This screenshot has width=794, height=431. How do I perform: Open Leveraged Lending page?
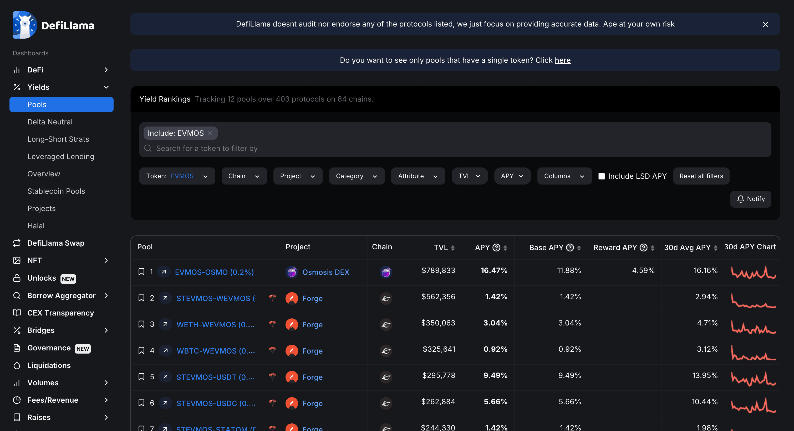pyautogui.click(x=61, y=156)
